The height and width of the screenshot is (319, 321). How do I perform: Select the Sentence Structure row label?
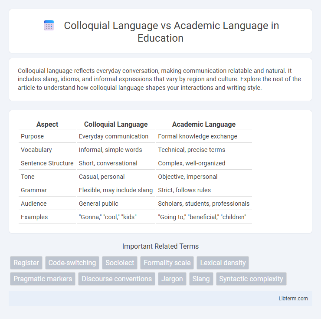[x=47, y=163]
